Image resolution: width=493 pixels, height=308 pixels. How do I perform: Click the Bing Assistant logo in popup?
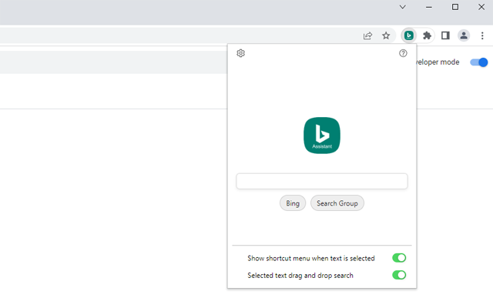click(x=322, y=136)
